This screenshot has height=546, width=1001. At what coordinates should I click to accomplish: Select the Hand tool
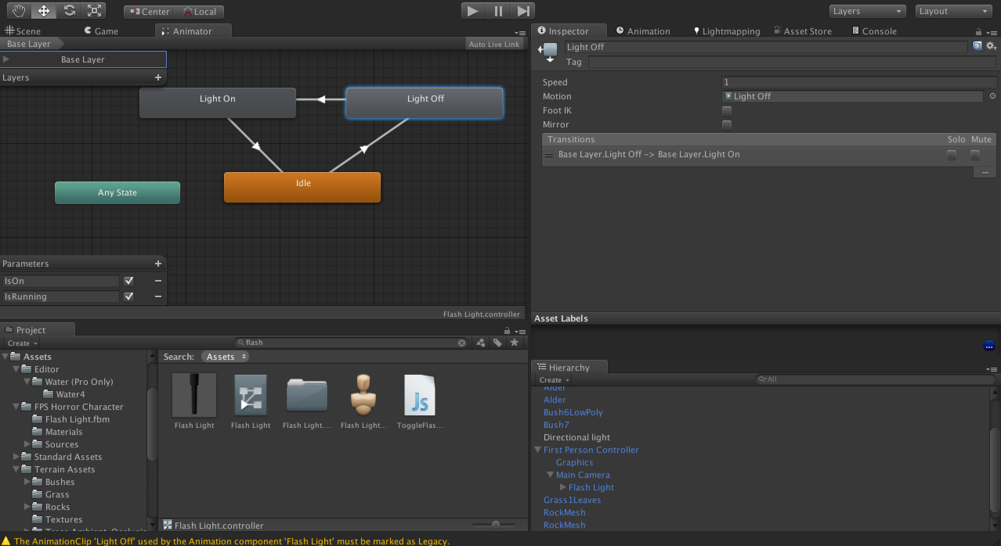pyautogui.click(x=19, y=11)
